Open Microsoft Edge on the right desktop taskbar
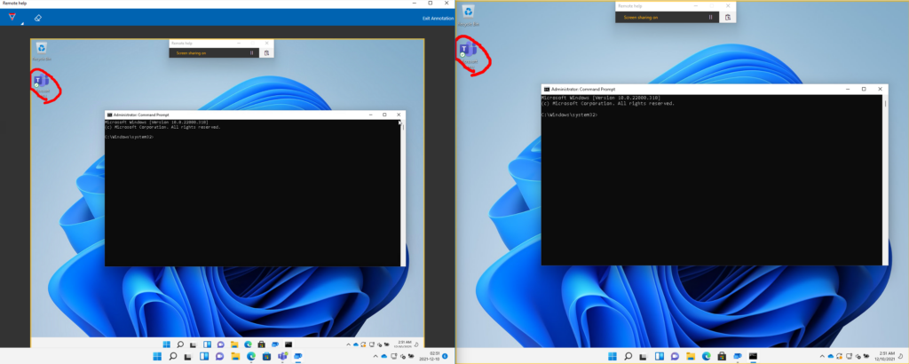The image size is (909, 364). (707, 357)
